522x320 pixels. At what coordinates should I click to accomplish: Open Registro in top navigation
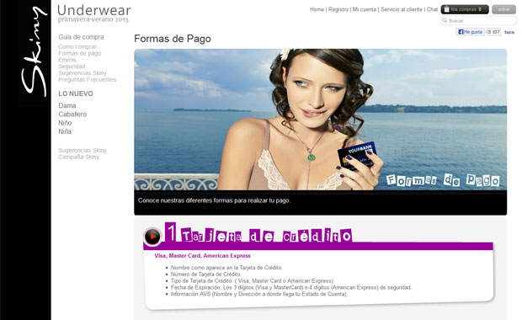pos(338,9)
